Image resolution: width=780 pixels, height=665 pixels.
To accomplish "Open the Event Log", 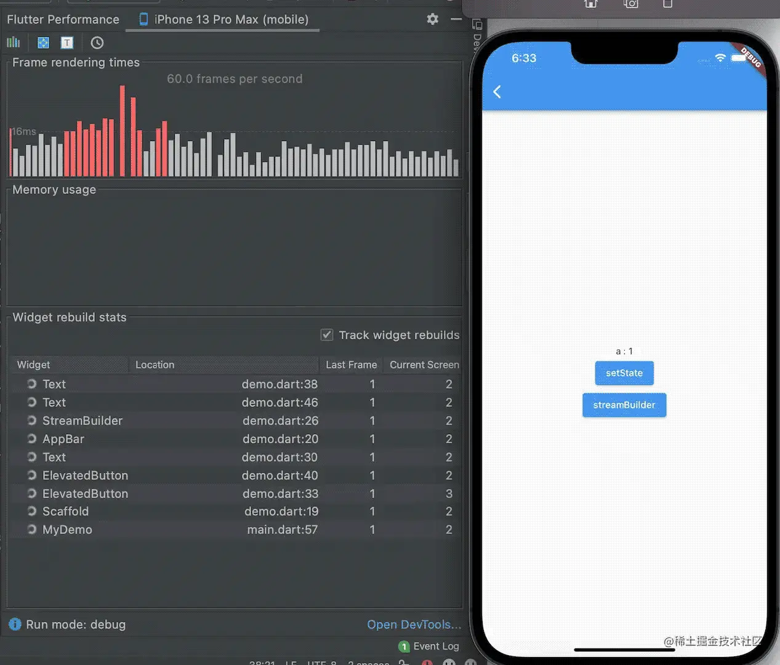I will coord(436,646).
